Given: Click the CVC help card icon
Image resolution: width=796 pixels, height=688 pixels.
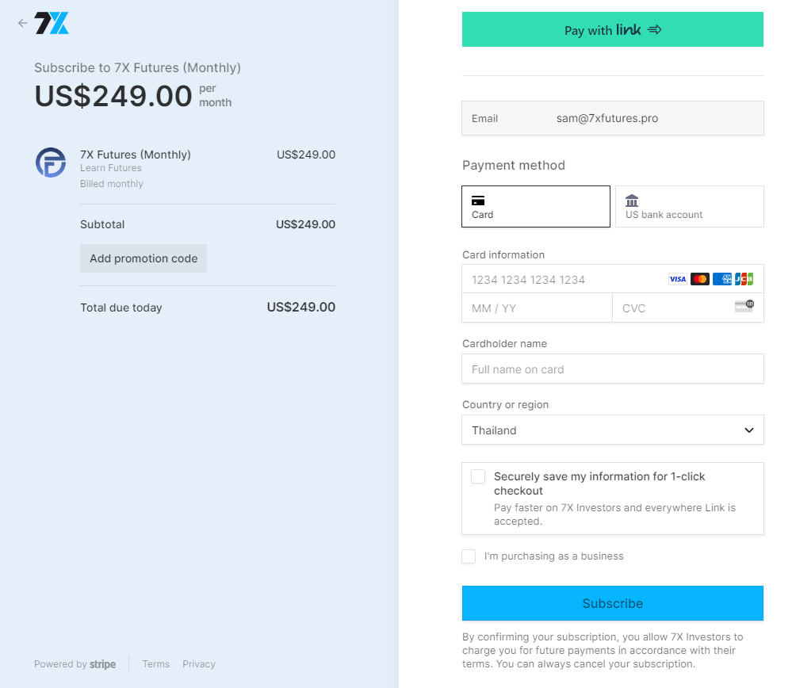Looking at the screenshot, I should pyautogui.click(x=744, y=306).
